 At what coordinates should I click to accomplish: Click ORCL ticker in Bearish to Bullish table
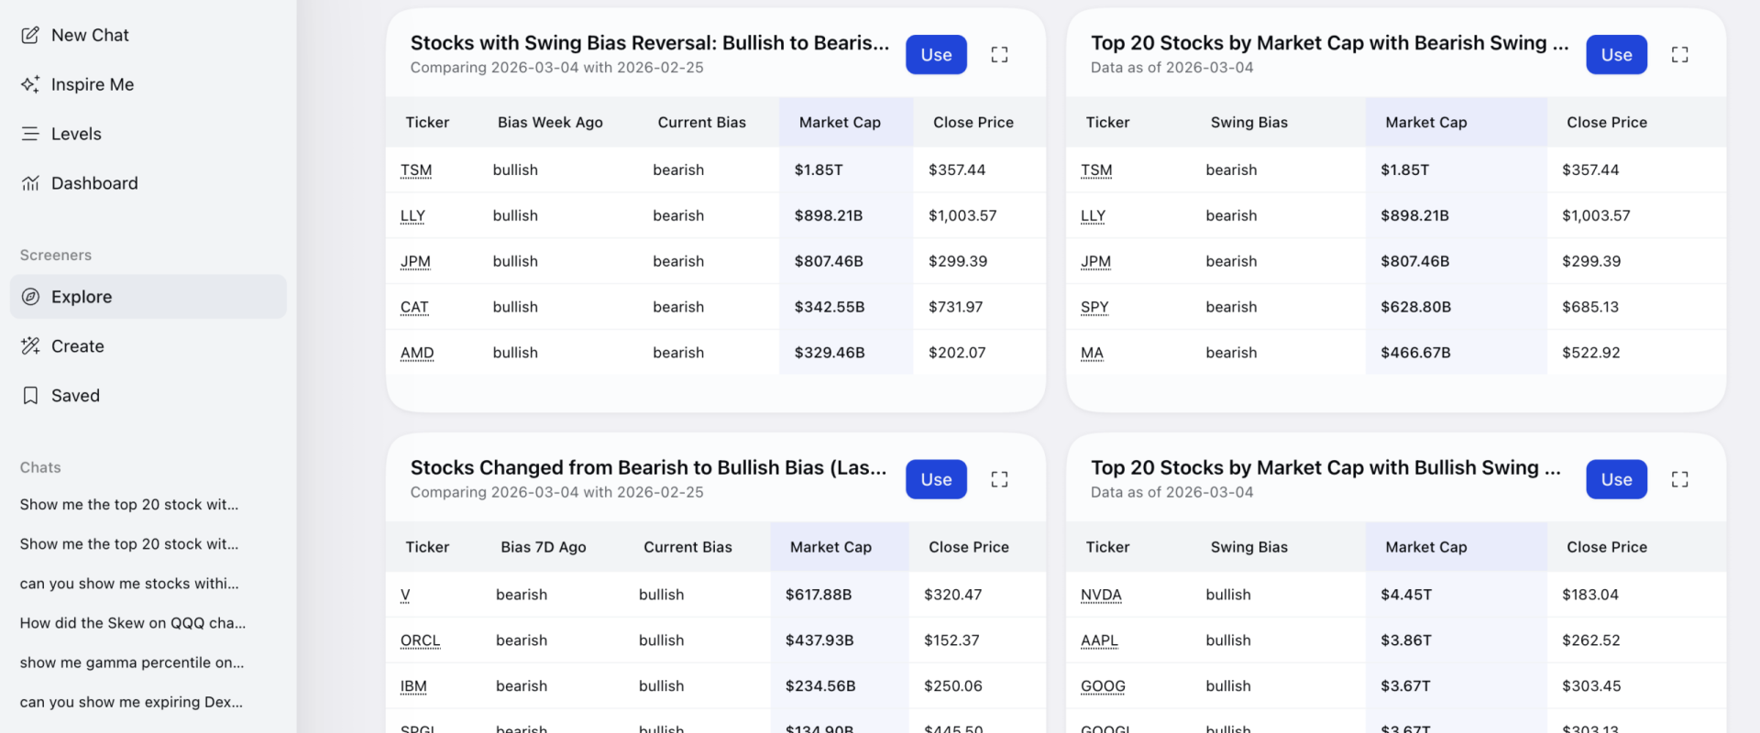(x=420, y=640)
